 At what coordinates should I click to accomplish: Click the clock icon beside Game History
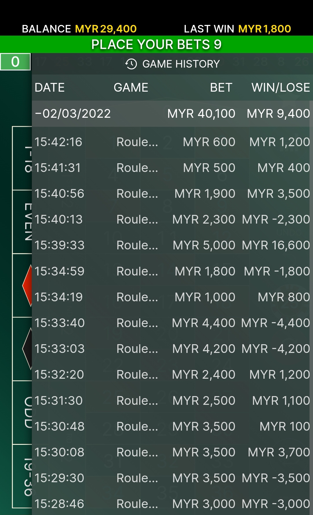pos(131,64)
